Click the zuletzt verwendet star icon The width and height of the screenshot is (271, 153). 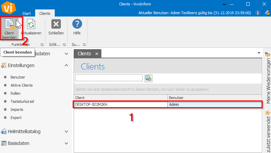(268, 113)
